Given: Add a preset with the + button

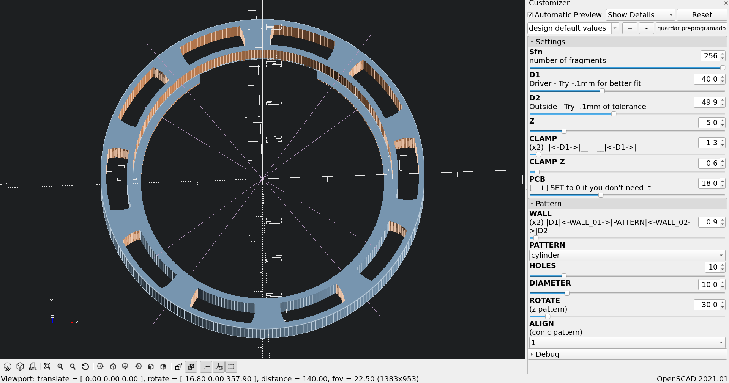Looking at the screenshot, I should tap(630, 28).
